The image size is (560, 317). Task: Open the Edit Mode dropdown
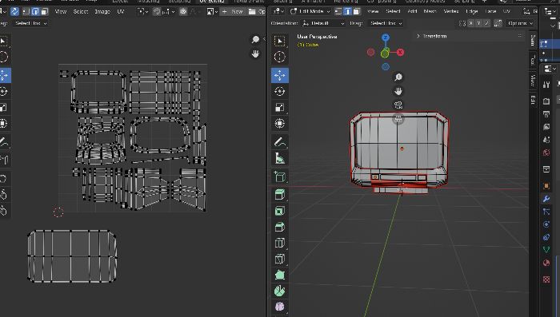[310, 11]
